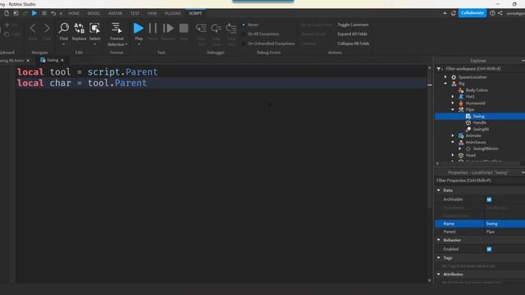The width and height of the screenshot is (525, 295).
Task: Collapse the Attributes properties section
Action: click(439, 274)
